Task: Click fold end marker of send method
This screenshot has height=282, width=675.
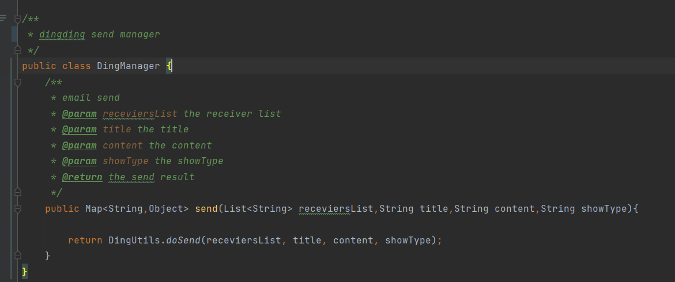Action: click(18, 255)
